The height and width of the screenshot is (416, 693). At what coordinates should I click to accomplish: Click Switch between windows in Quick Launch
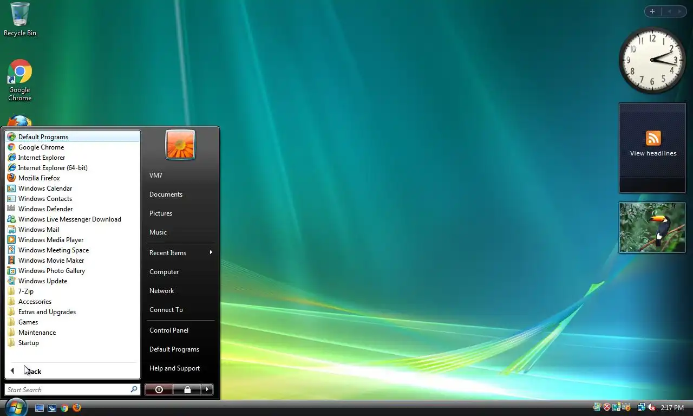click(x=52, y=408)
